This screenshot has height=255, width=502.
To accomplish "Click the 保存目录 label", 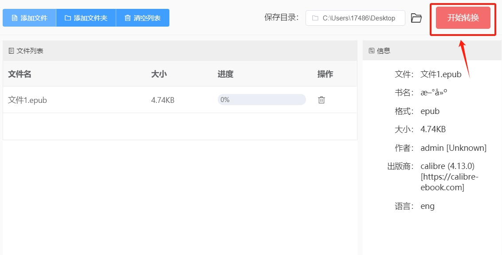I will click(282, 18).
